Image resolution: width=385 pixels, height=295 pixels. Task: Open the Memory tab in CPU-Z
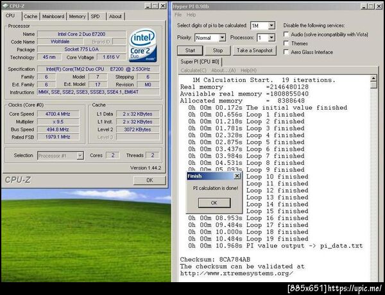pos(77,17)
